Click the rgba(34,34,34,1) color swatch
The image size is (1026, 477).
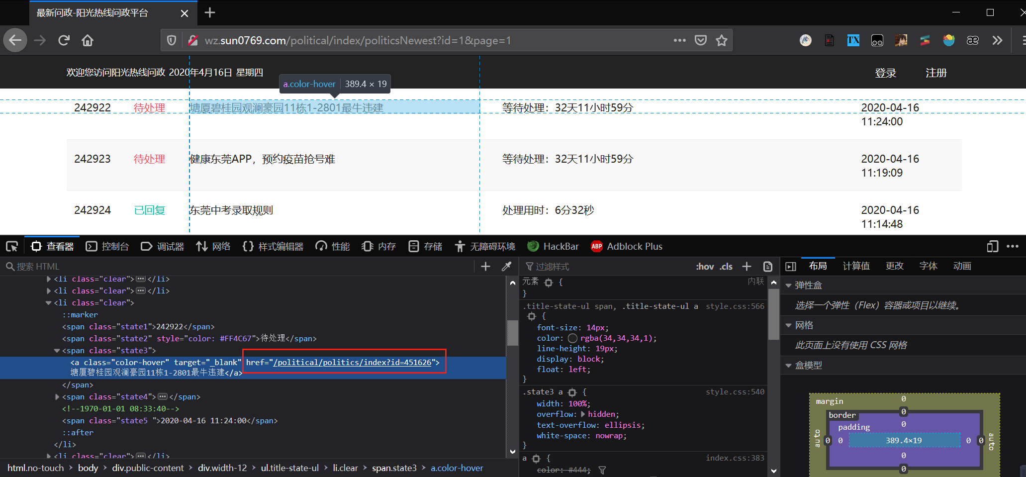572,338
